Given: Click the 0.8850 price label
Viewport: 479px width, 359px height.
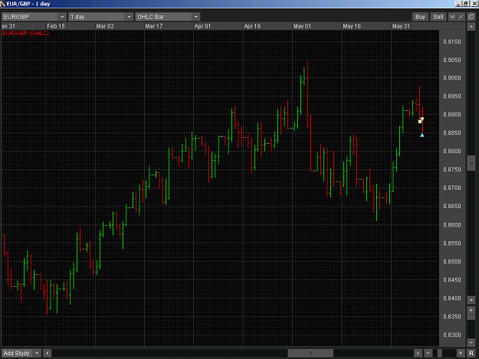Looking at the screenshot, I should 452,133.
